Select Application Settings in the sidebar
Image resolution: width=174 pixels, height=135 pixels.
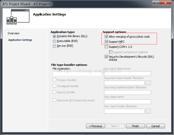pyautogui.click(x=20, y=40)
